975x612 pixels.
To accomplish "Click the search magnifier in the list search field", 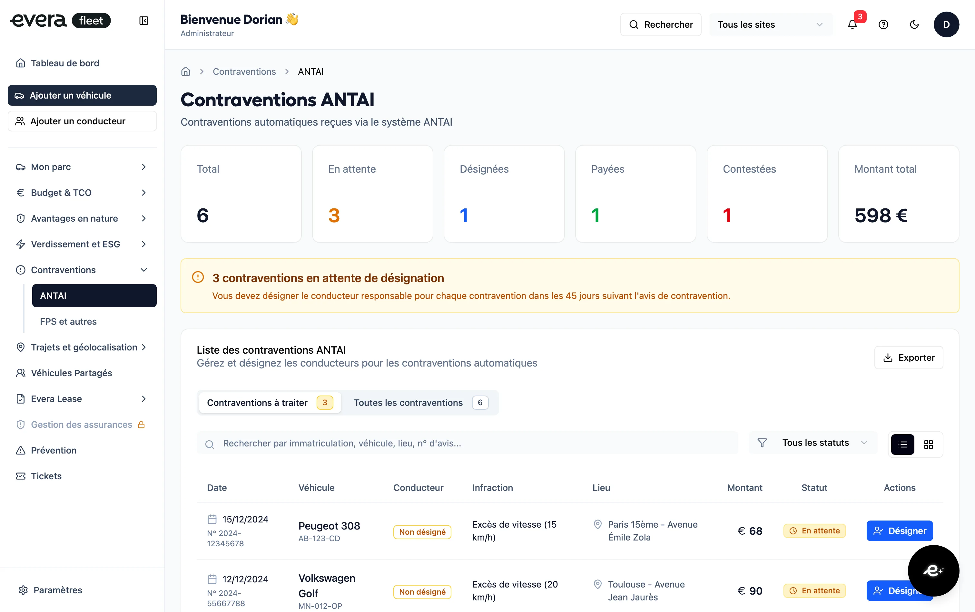I will [209, 445].
